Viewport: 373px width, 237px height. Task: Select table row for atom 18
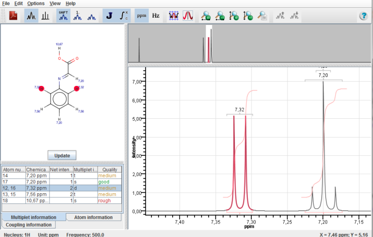62,201
